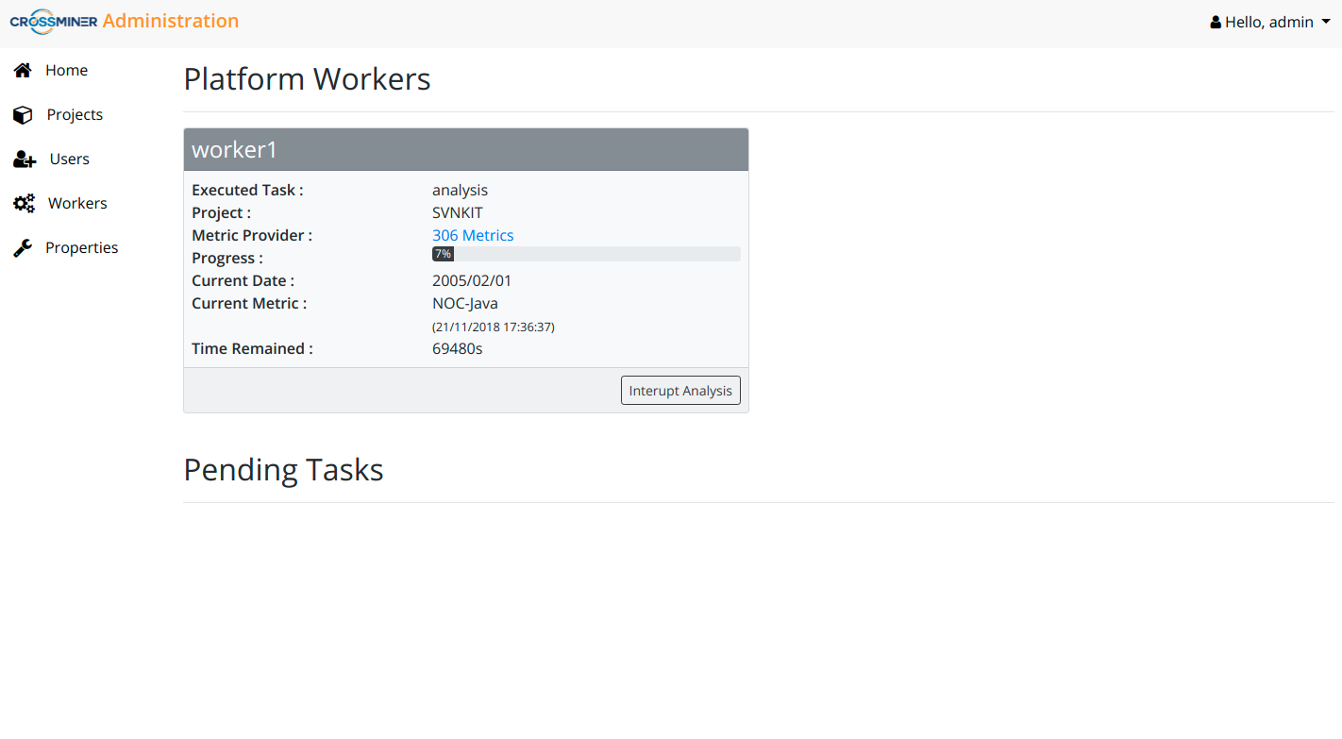1342x739 pixels.
Task: Click the CROSSMINER logo
Action: coord(54,22)
